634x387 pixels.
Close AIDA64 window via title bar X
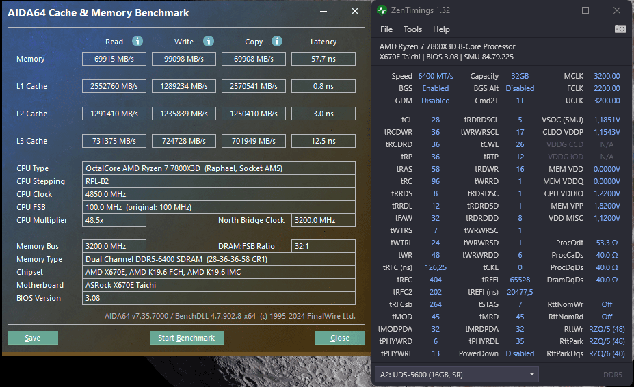[x=354, y=12]
